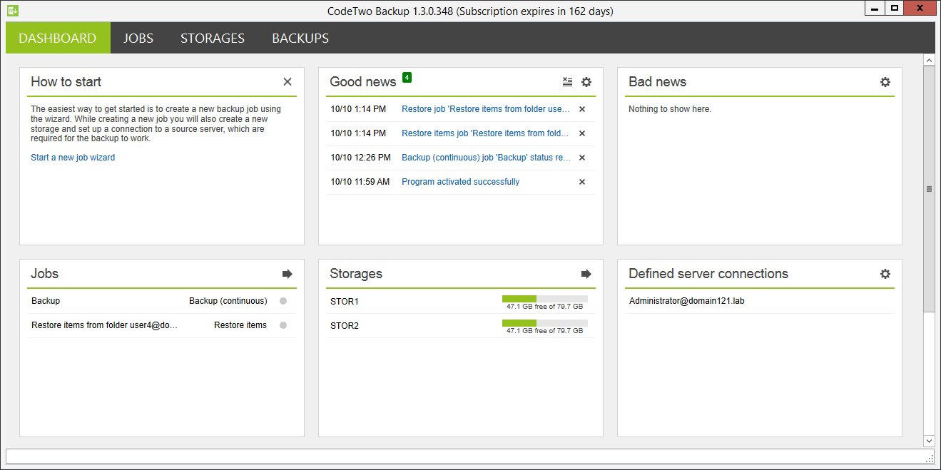Open the Backups tab
Viewport: 941px width, 470px height.
pos(300,38)
